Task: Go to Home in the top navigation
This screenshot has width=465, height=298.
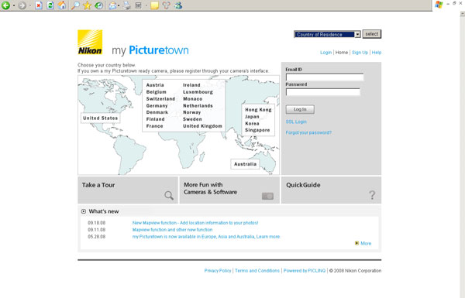Action: pos(341,53)
